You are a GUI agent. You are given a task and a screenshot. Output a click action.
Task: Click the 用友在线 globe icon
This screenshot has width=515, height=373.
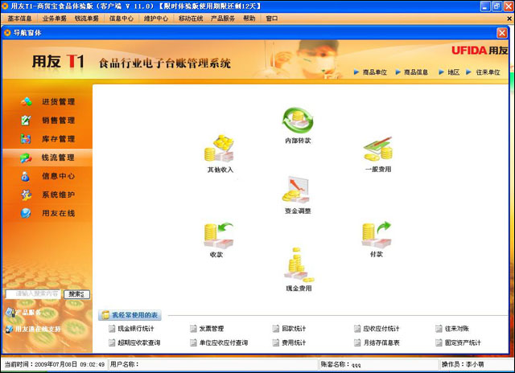click(x=26, y=213)
